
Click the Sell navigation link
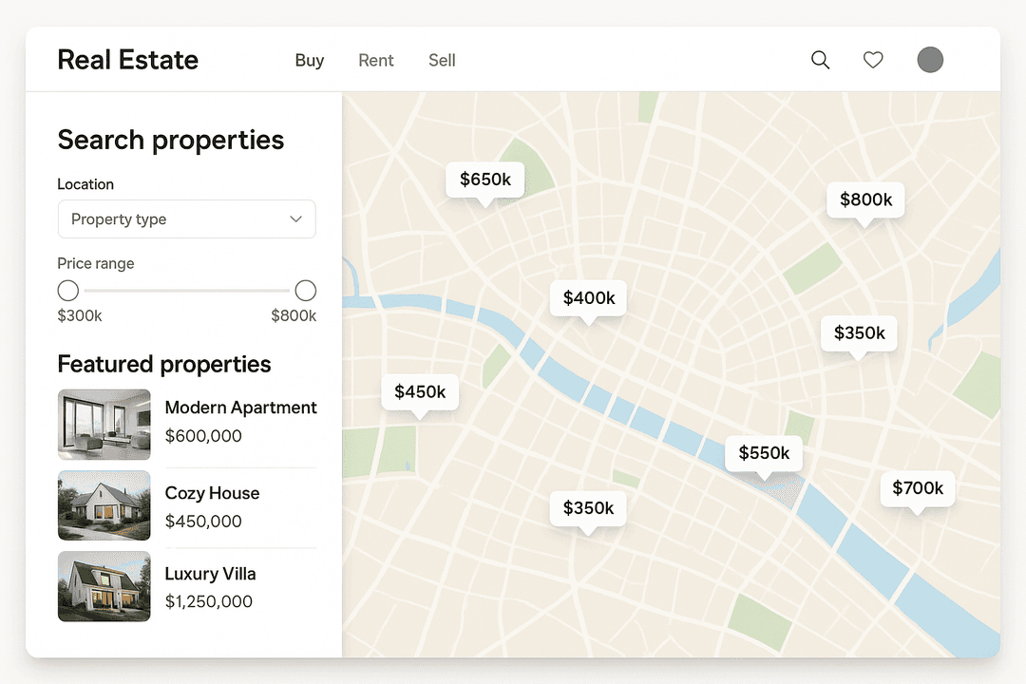441,60
